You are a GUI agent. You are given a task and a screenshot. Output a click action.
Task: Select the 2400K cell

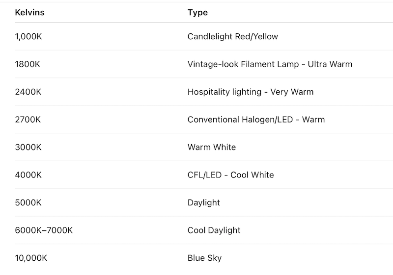pos(28,92)
